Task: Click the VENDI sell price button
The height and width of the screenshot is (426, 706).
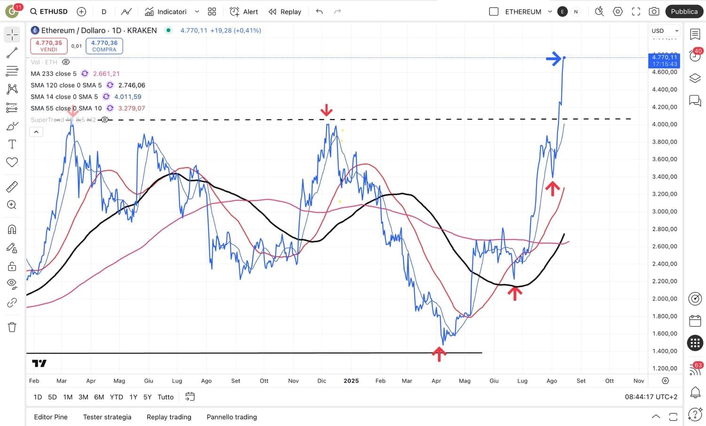Action: point(49,46)
